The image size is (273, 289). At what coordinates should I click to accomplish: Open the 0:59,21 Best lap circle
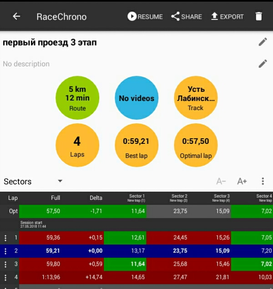click(136, 145)
